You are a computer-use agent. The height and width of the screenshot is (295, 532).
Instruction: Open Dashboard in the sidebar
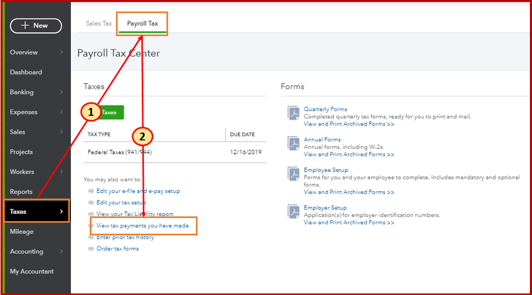pyautogui.click(x=26, y=72)
